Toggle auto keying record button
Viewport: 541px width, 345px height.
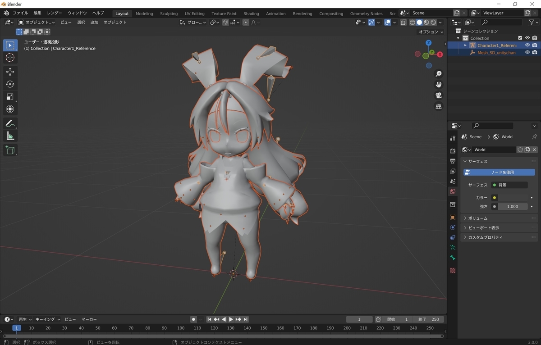coord(193,319)
